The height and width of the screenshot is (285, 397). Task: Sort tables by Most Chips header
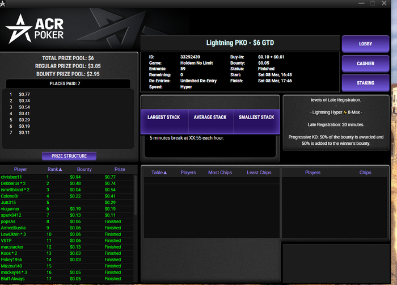(220, 173)
